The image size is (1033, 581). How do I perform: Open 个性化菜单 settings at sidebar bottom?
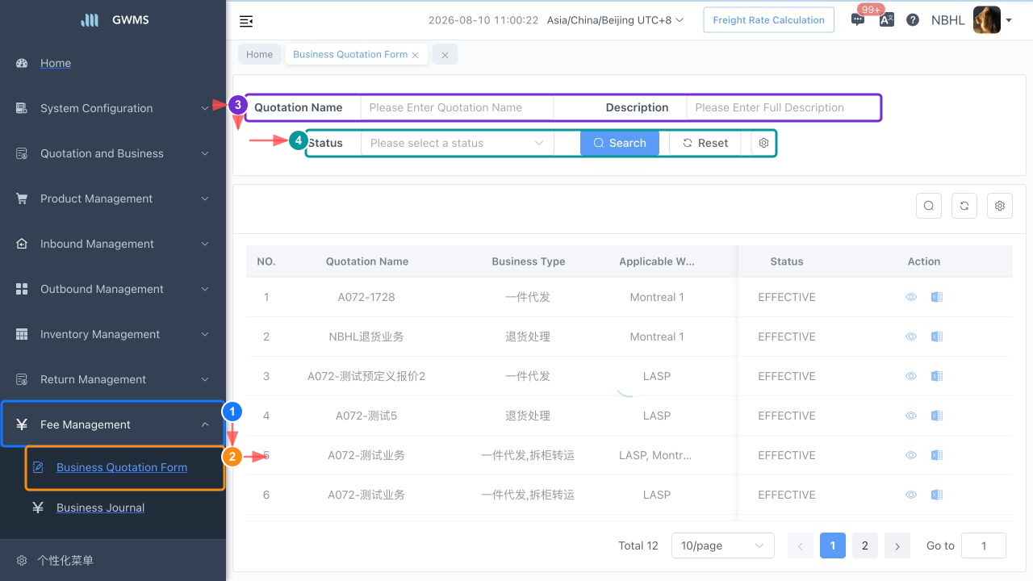click(113, 560)
